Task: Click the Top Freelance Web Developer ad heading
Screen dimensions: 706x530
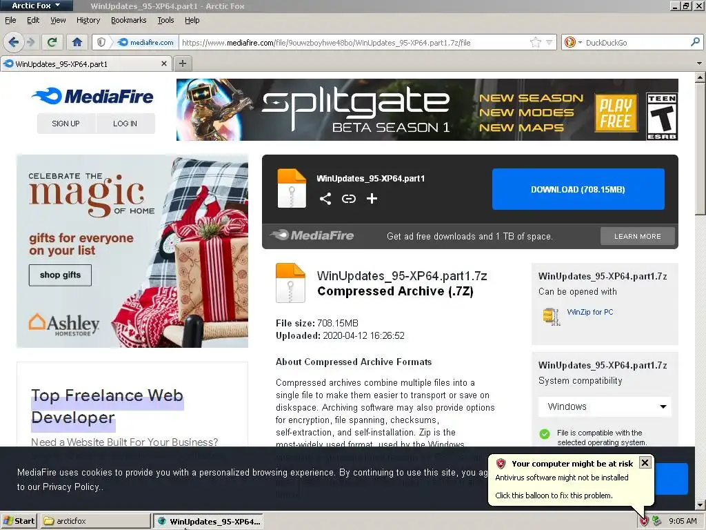Action: 107,406
